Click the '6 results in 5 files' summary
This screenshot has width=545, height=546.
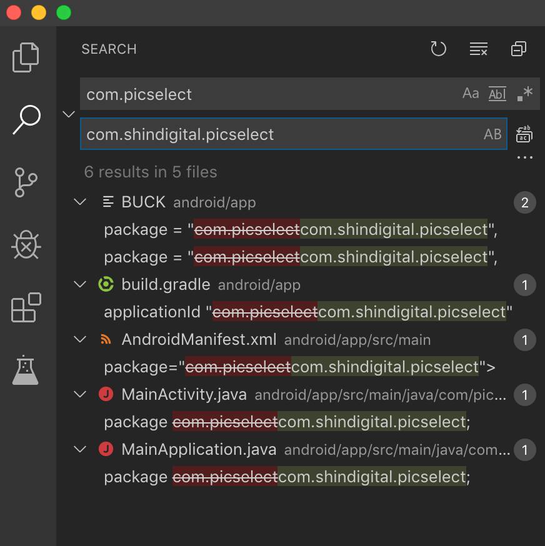coord(151,172)
